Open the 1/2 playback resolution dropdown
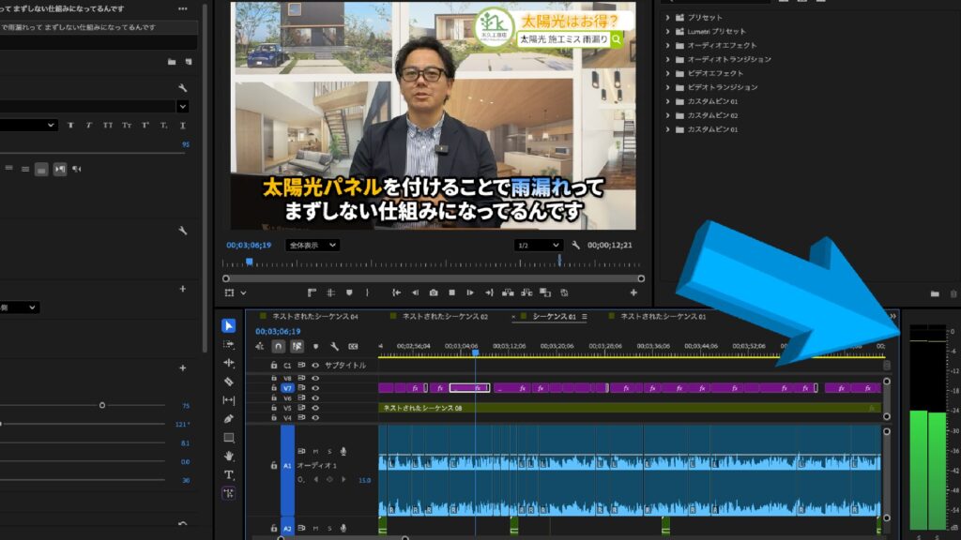 (x=538, y=245)
